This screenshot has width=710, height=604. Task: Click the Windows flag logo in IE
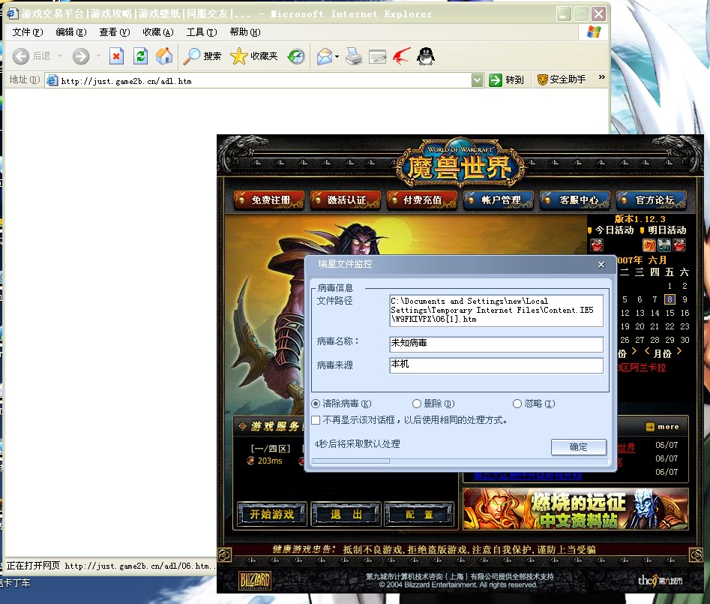point(593,32)
